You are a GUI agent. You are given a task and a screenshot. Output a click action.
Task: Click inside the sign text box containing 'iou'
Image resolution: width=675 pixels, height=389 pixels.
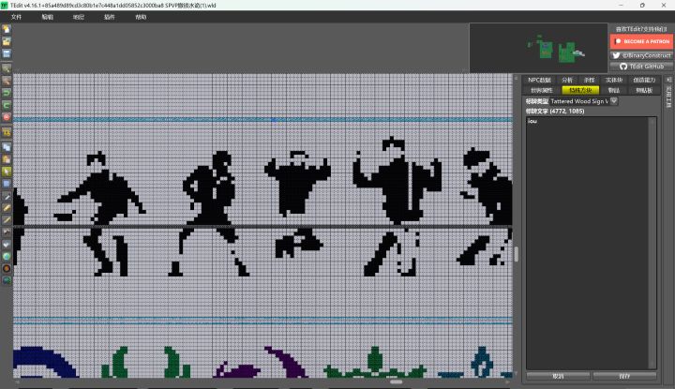tap(591, 243)
